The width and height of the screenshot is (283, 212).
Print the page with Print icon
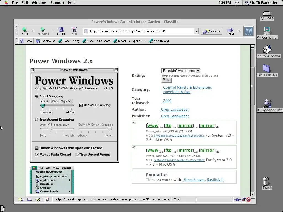pos(230,31)
